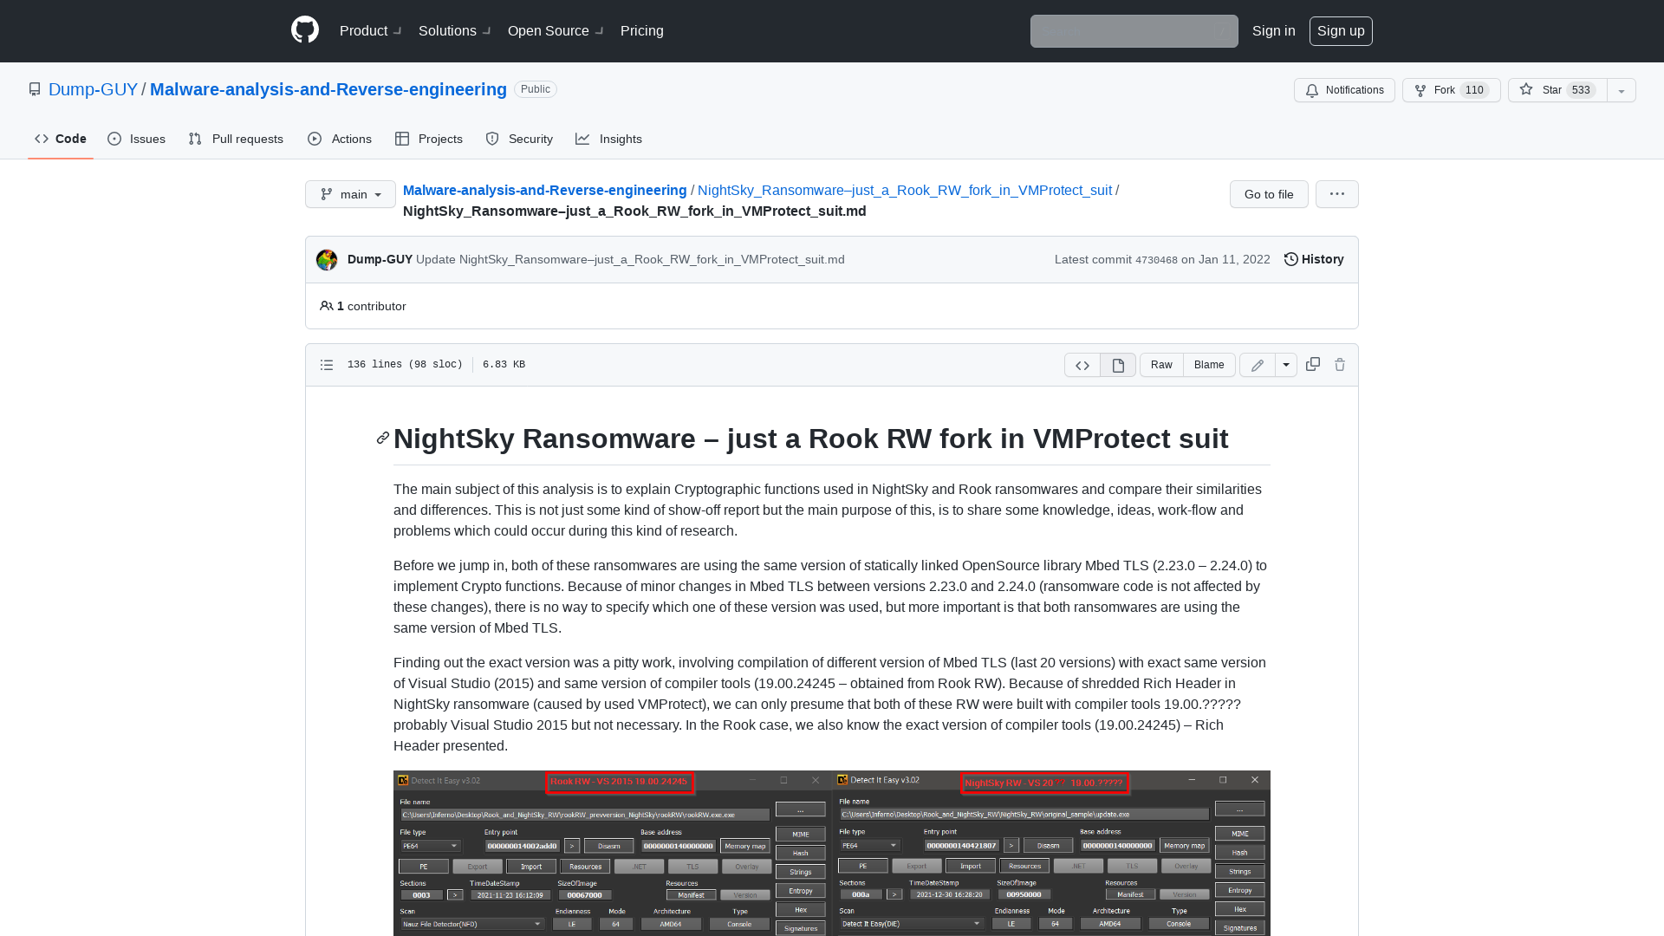Viewport: 1664px width, 936px height.
Task: Click the star count 533
Action: point(1581,90)
